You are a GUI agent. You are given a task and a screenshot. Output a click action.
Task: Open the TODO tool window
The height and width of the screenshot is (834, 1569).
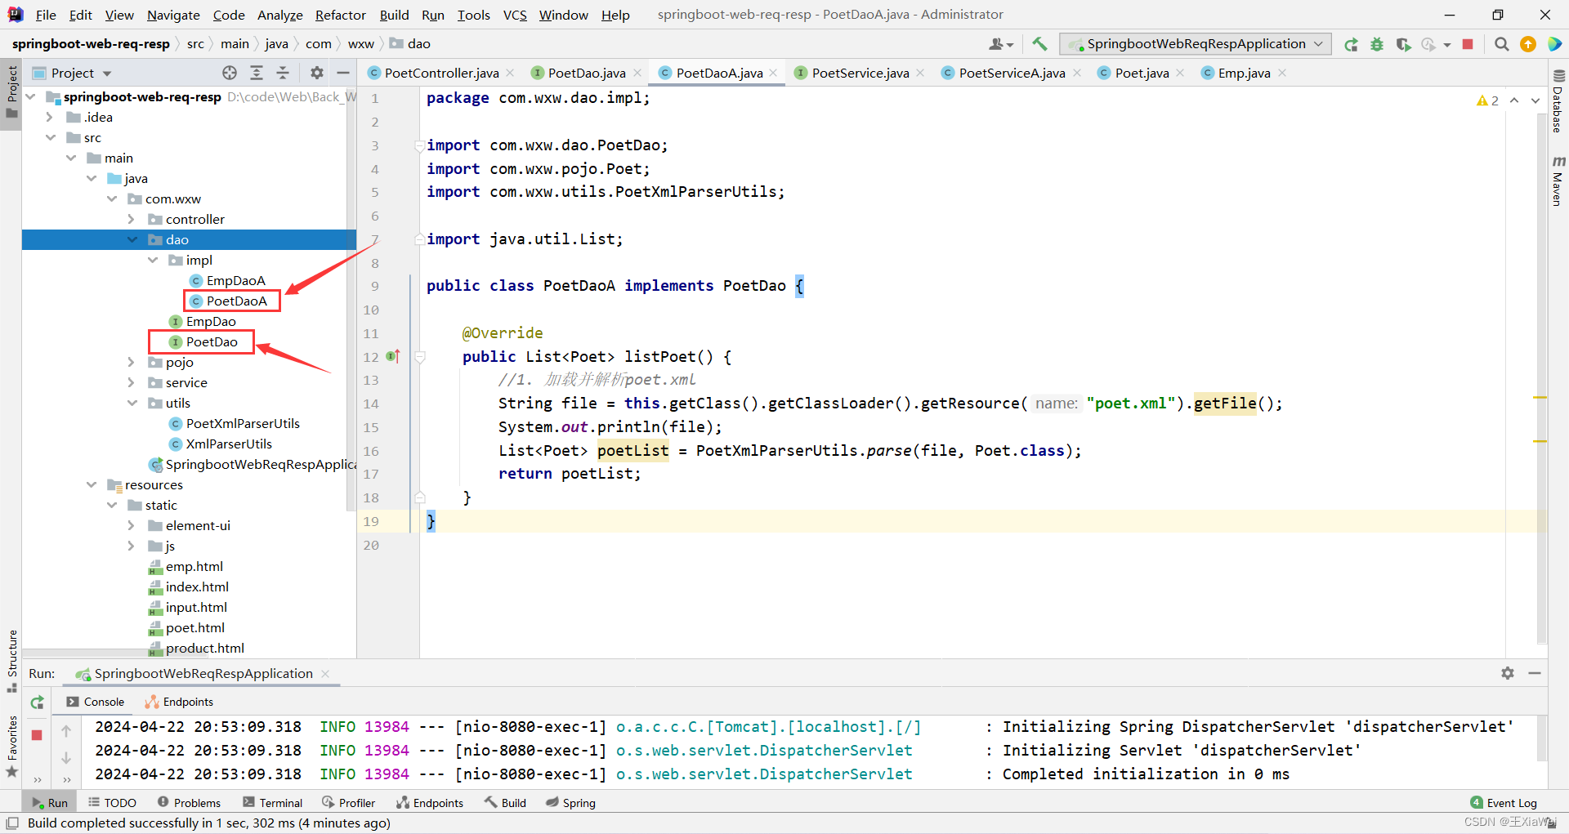[113, 803]
